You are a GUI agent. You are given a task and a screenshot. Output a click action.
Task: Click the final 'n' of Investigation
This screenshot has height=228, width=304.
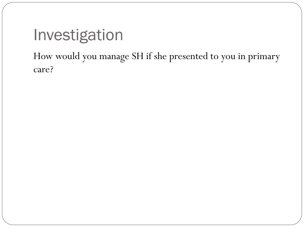119,36
